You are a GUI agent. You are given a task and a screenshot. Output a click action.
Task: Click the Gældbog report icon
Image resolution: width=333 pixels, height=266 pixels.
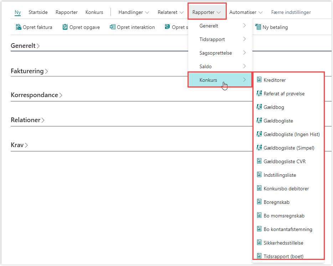click(259, 107)
